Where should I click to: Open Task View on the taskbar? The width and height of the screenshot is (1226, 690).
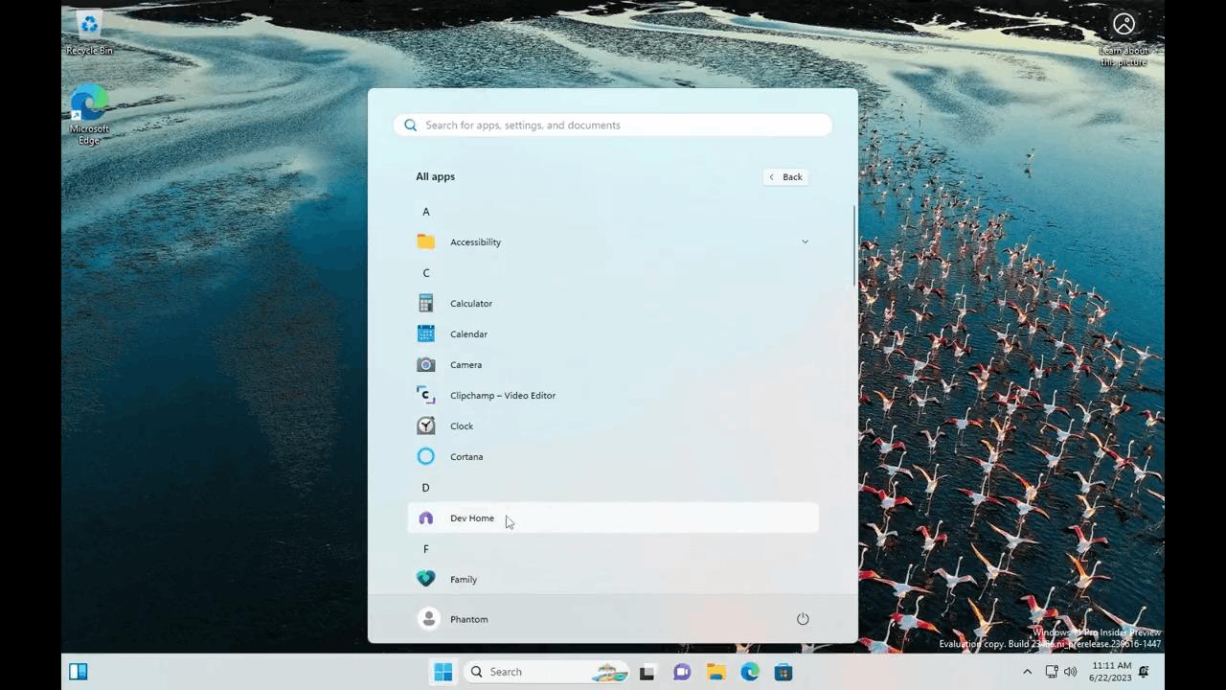click(647, 672)
